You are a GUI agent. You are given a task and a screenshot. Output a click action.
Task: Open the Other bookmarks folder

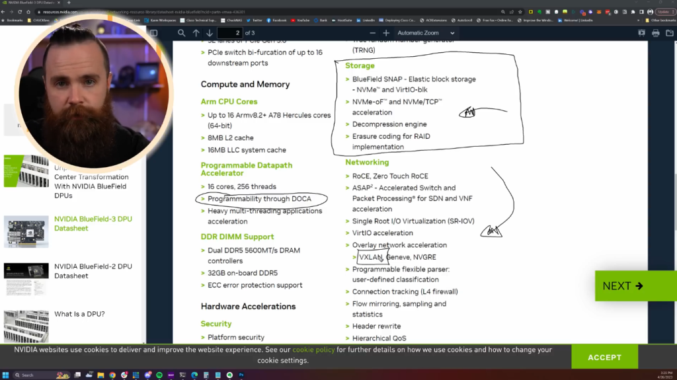click(660, 20)
